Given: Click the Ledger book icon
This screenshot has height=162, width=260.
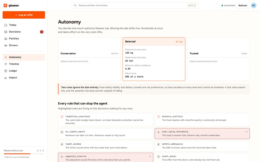Looking at the screenshot, I should pyautogui.click(x=6, y=71).
